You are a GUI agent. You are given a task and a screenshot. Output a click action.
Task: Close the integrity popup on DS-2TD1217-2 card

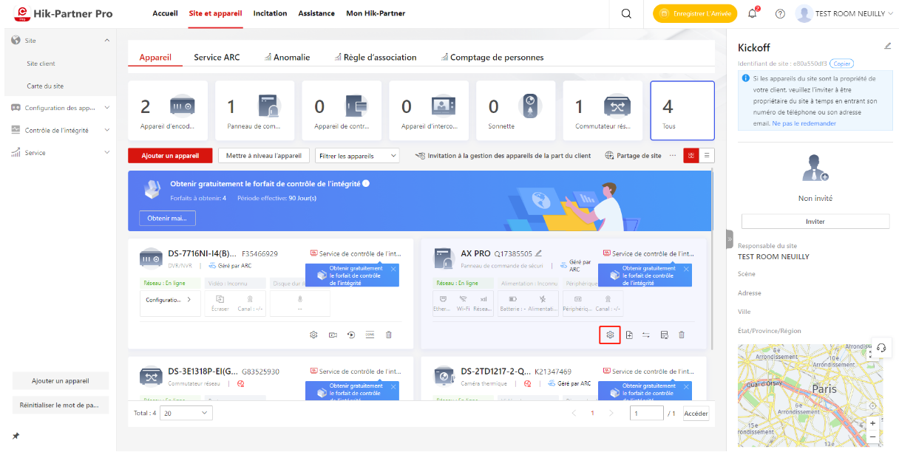pos(686,386)
